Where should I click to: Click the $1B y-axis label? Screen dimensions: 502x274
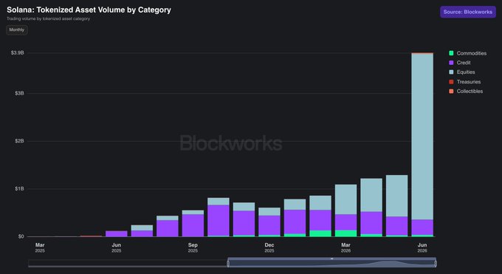pos(19,189)
